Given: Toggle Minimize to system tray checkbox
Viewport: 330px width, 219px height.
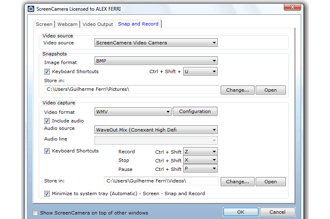Looking at the screenshot, I should [x=47, y=194].
